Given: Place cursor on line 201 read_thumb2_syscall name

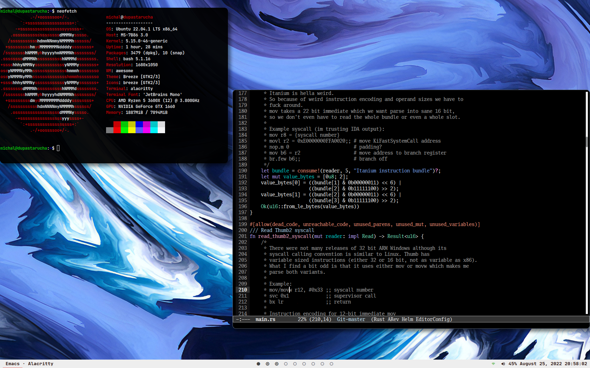Looking at the screenshot, I should coord(284,236).
